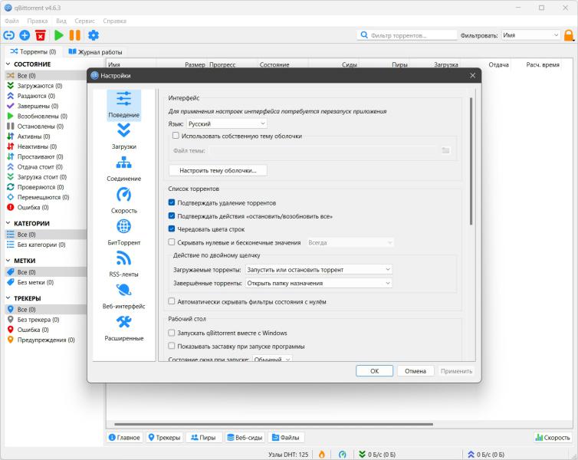
Task: Click the green resume toolbar icon
Action: [58, 35]
